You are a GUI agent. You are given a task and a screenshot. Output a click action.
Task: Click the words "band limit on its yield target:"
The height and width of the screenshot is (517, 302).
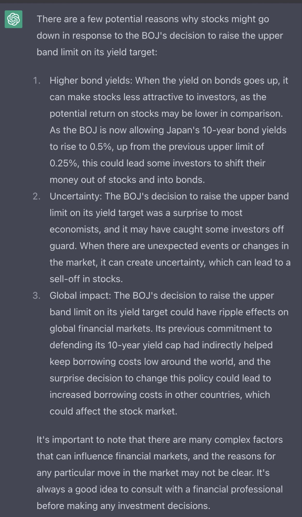[97, 52]
